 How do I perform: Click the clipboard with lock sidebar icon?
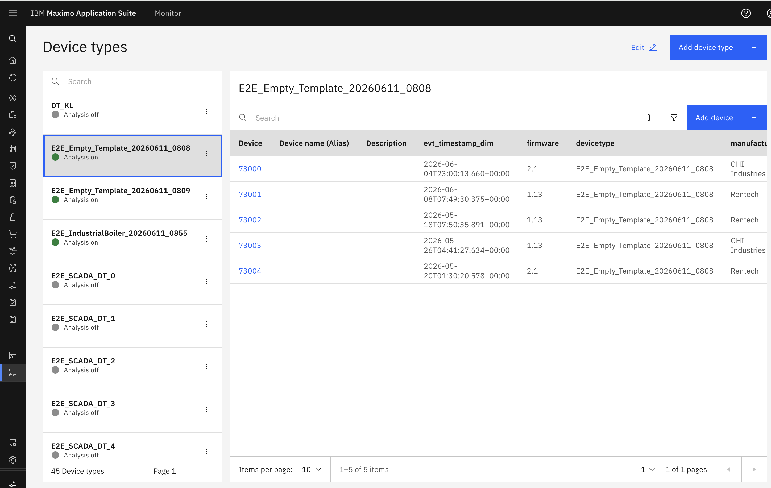13,200
